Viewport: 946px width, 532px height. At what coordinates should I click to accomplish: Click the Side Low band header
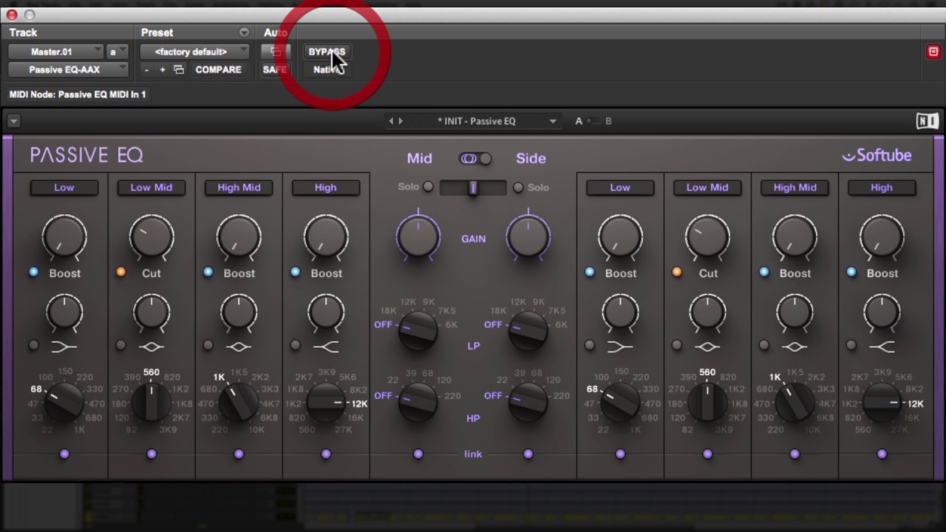[620, 188]
